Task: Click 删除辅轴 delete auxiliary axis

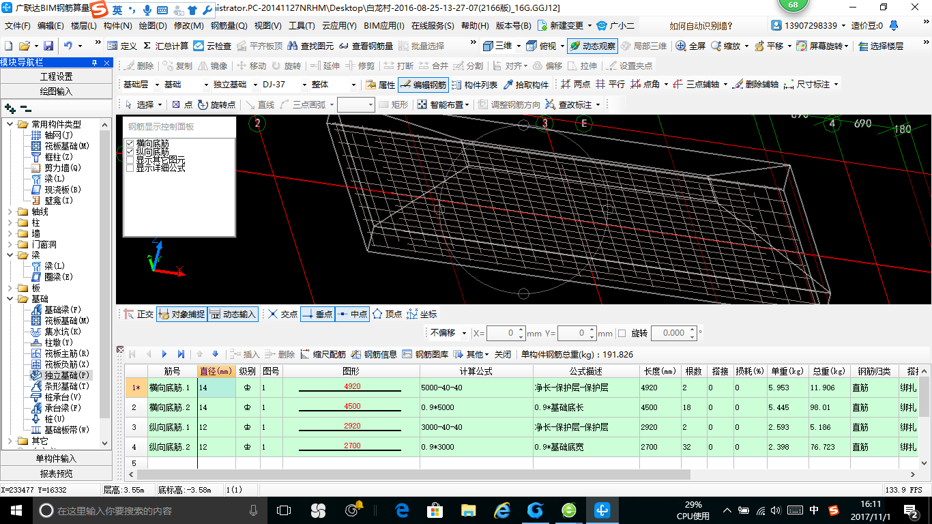Action: coord(755,85)
